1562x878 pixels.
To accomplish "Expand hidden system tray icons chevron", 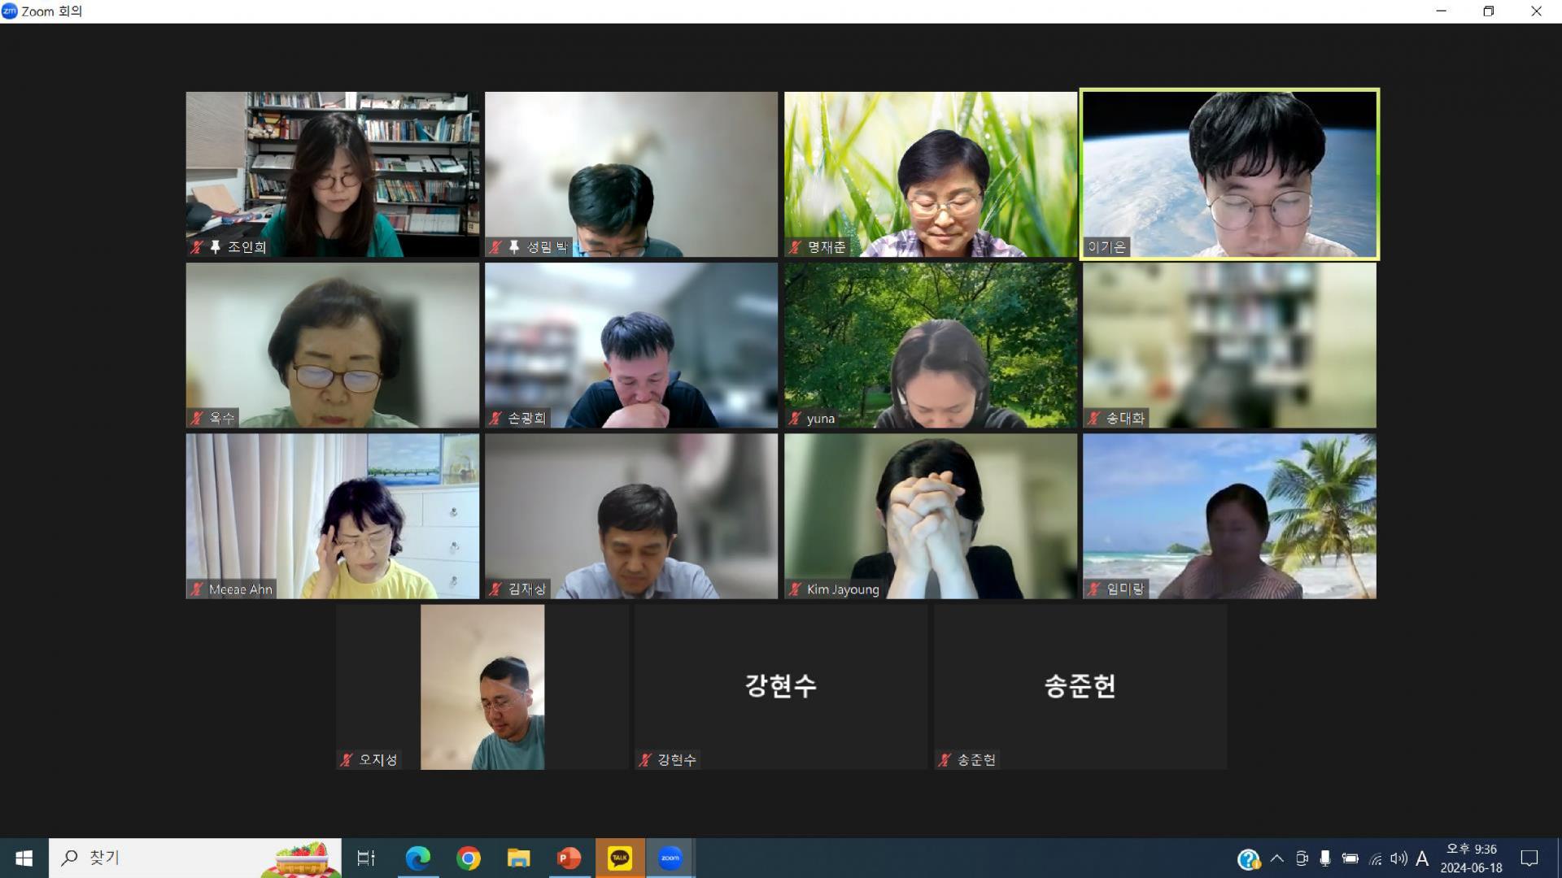I will (1277, 858).
